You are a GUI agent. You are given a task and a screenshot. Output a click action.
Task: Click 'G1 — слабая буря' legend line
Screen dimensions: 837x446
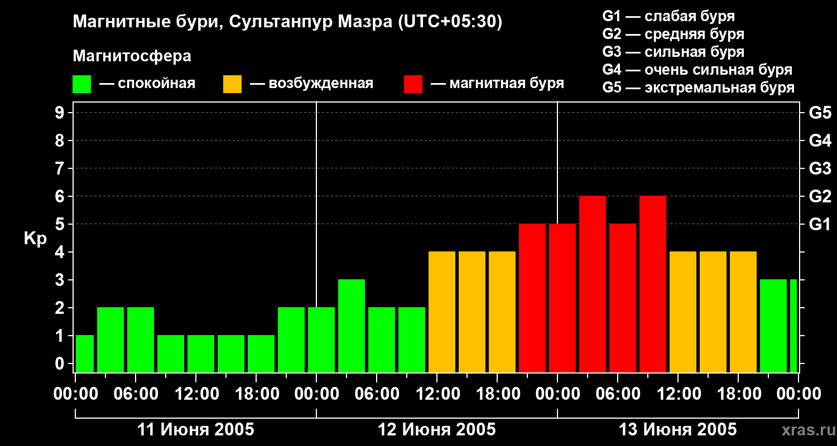(x=668, y=16)
